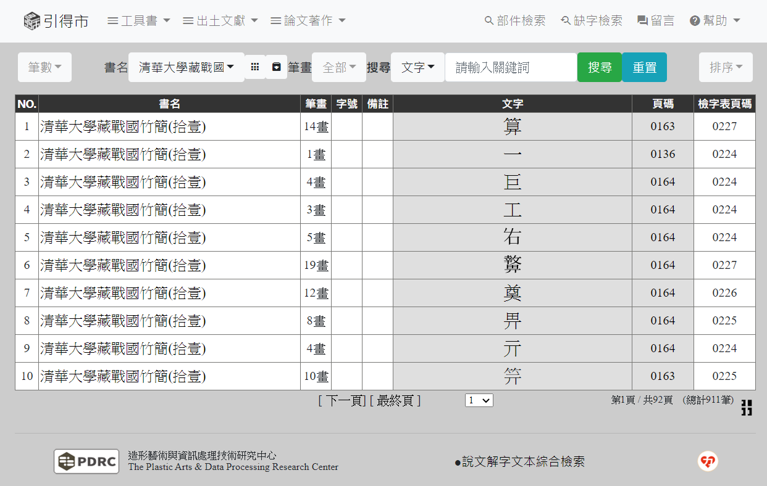Image resolution: width=767 pixels, height=486 pixels.
Task: Open 工具書 menu
Action: pyautogui.click(x=139, y=21)
